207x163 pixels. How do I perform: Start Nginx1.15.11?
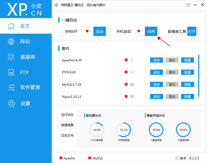[157, 97]
